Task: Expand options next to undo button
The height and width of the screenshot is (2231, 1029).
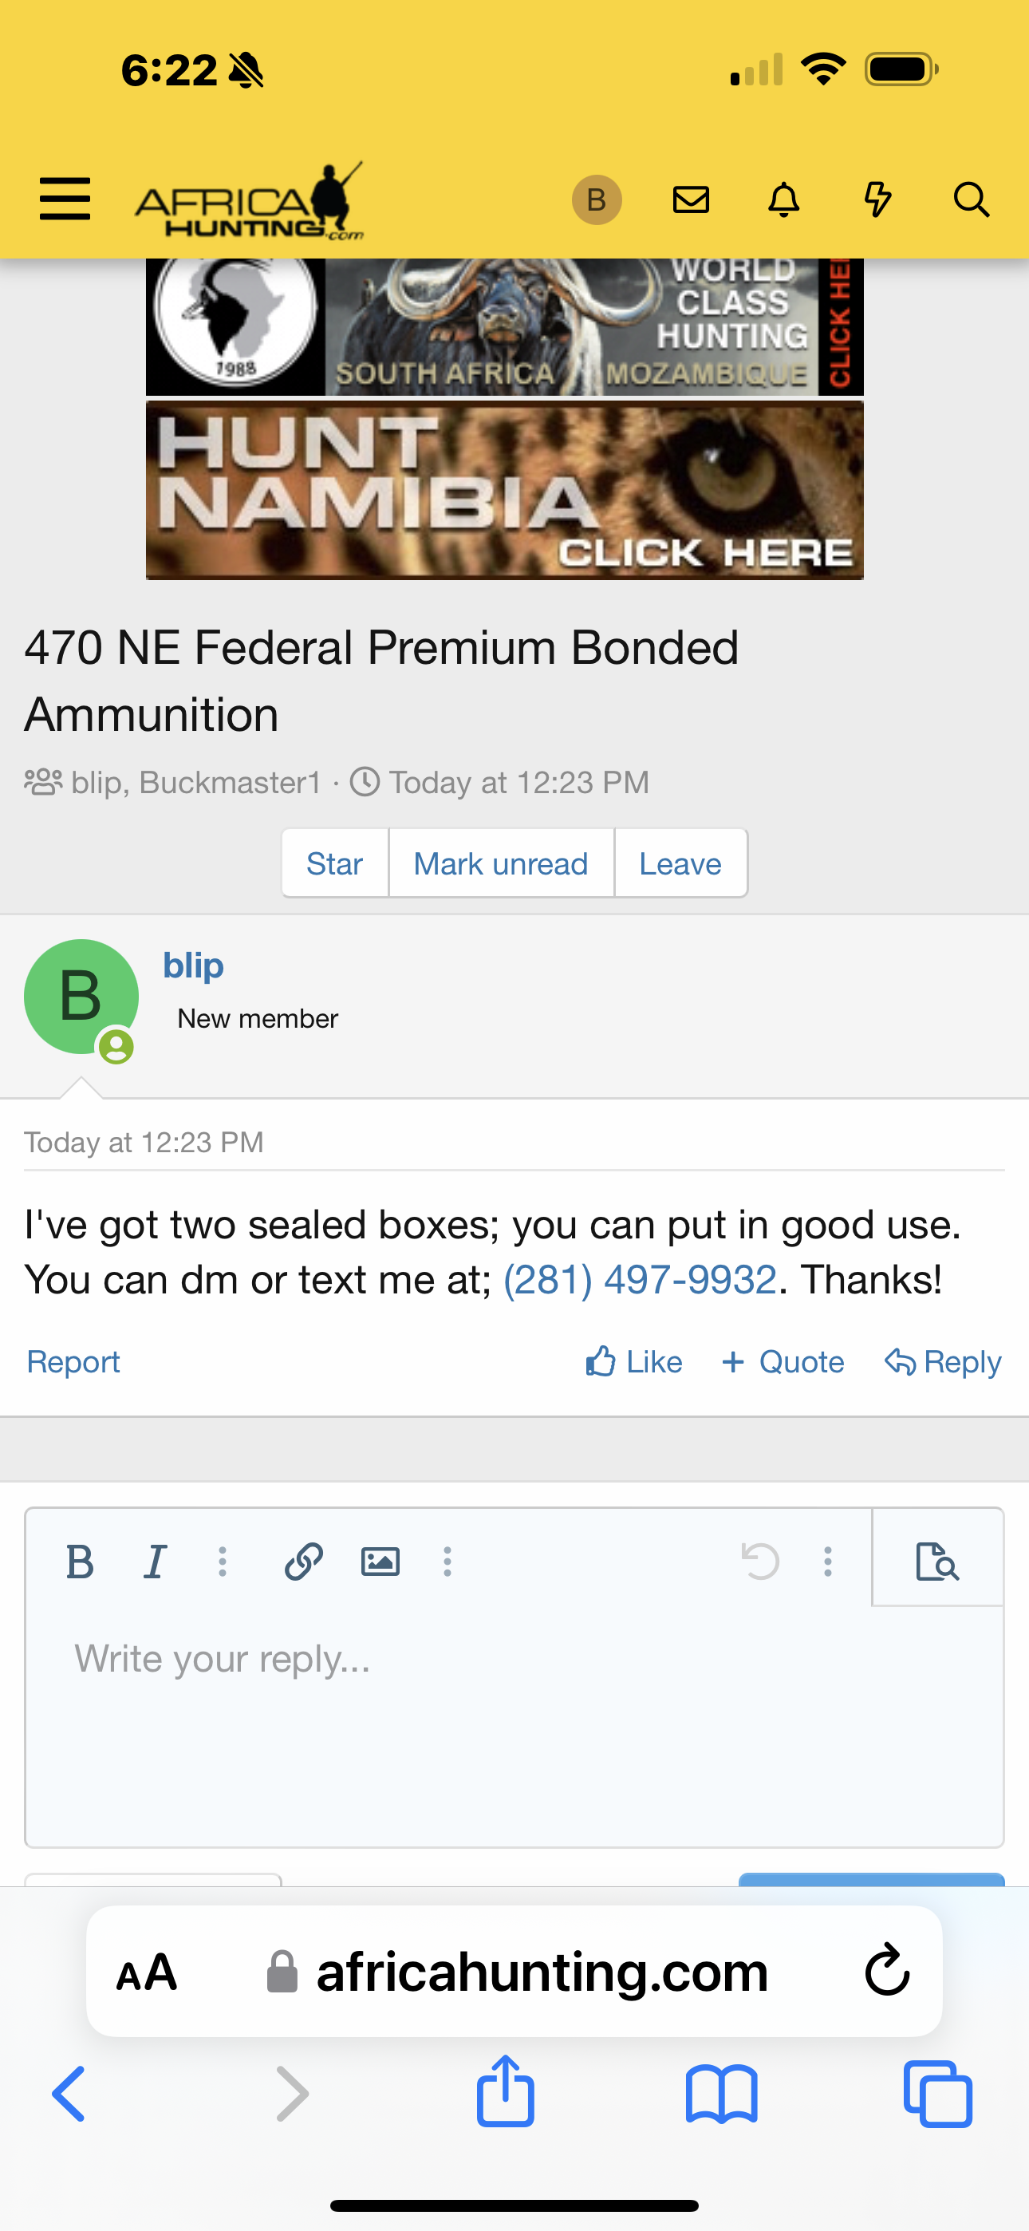Action: (x=828, y=1562)
